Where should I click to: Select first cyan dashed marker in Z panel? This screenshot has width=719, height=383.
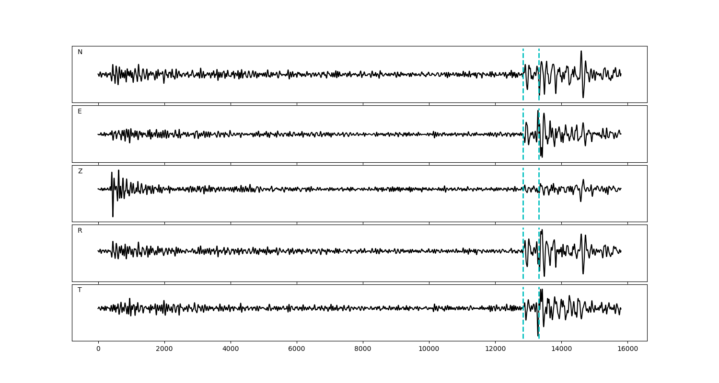(x=523, y=206)
